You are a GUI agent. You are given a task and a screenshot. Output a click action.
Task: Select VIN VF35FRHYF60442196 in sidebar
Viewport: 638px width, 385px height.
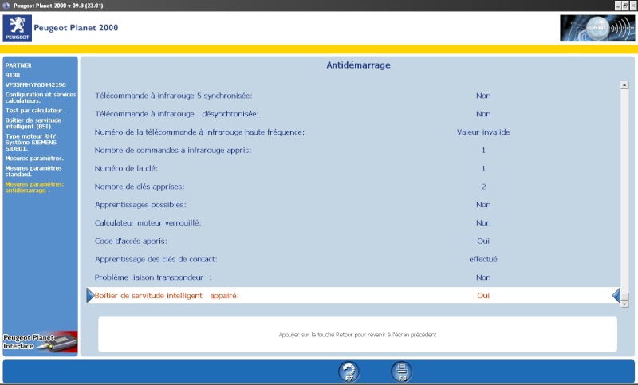[x=35, y=84]
